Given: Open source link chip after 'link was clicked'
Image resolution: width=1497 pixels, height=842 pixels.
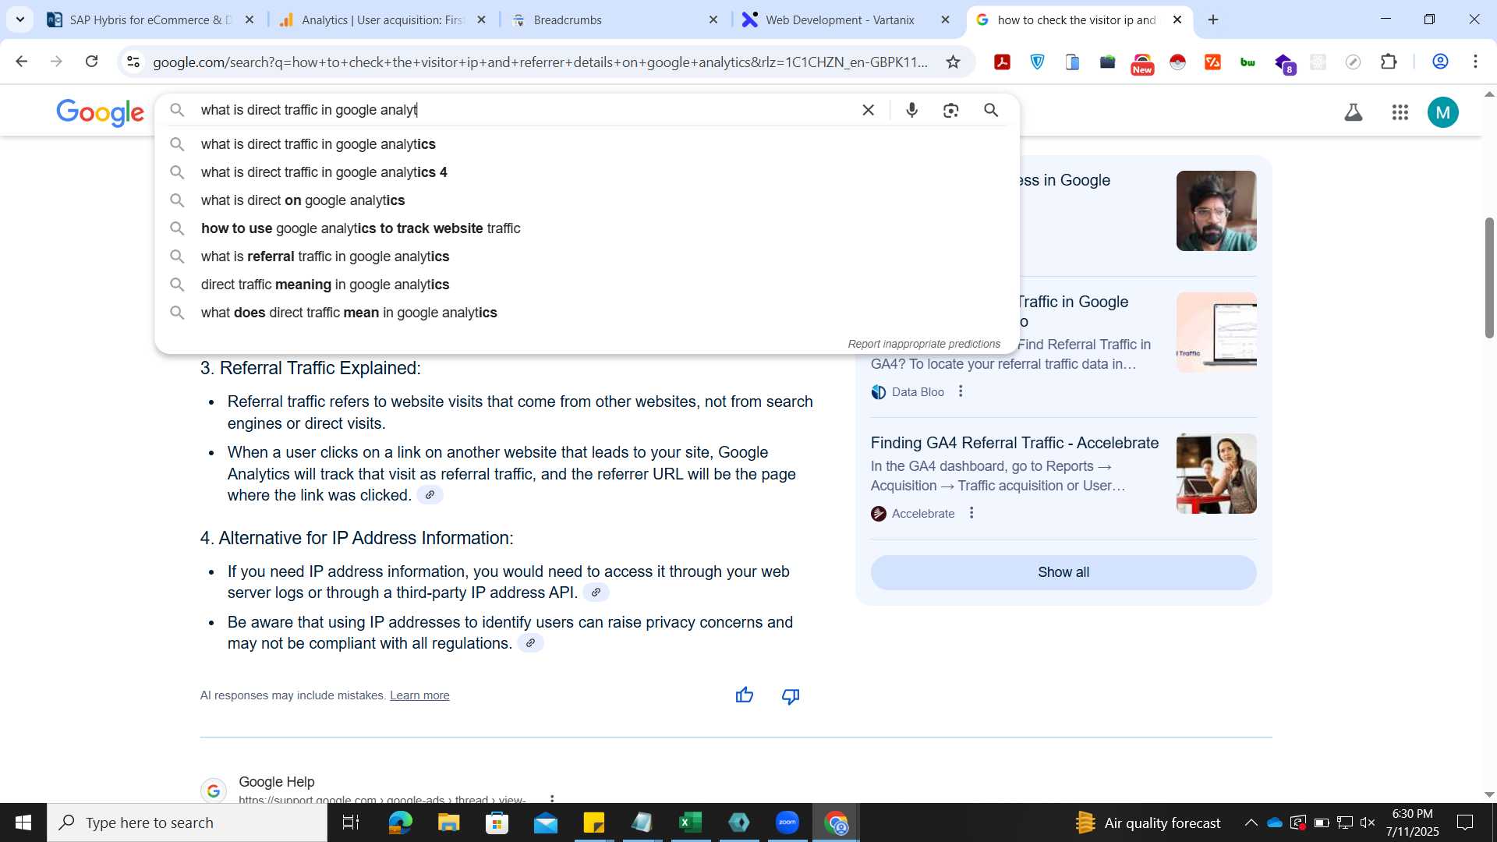Looking at the screenshot, I should tap(430, 495).
